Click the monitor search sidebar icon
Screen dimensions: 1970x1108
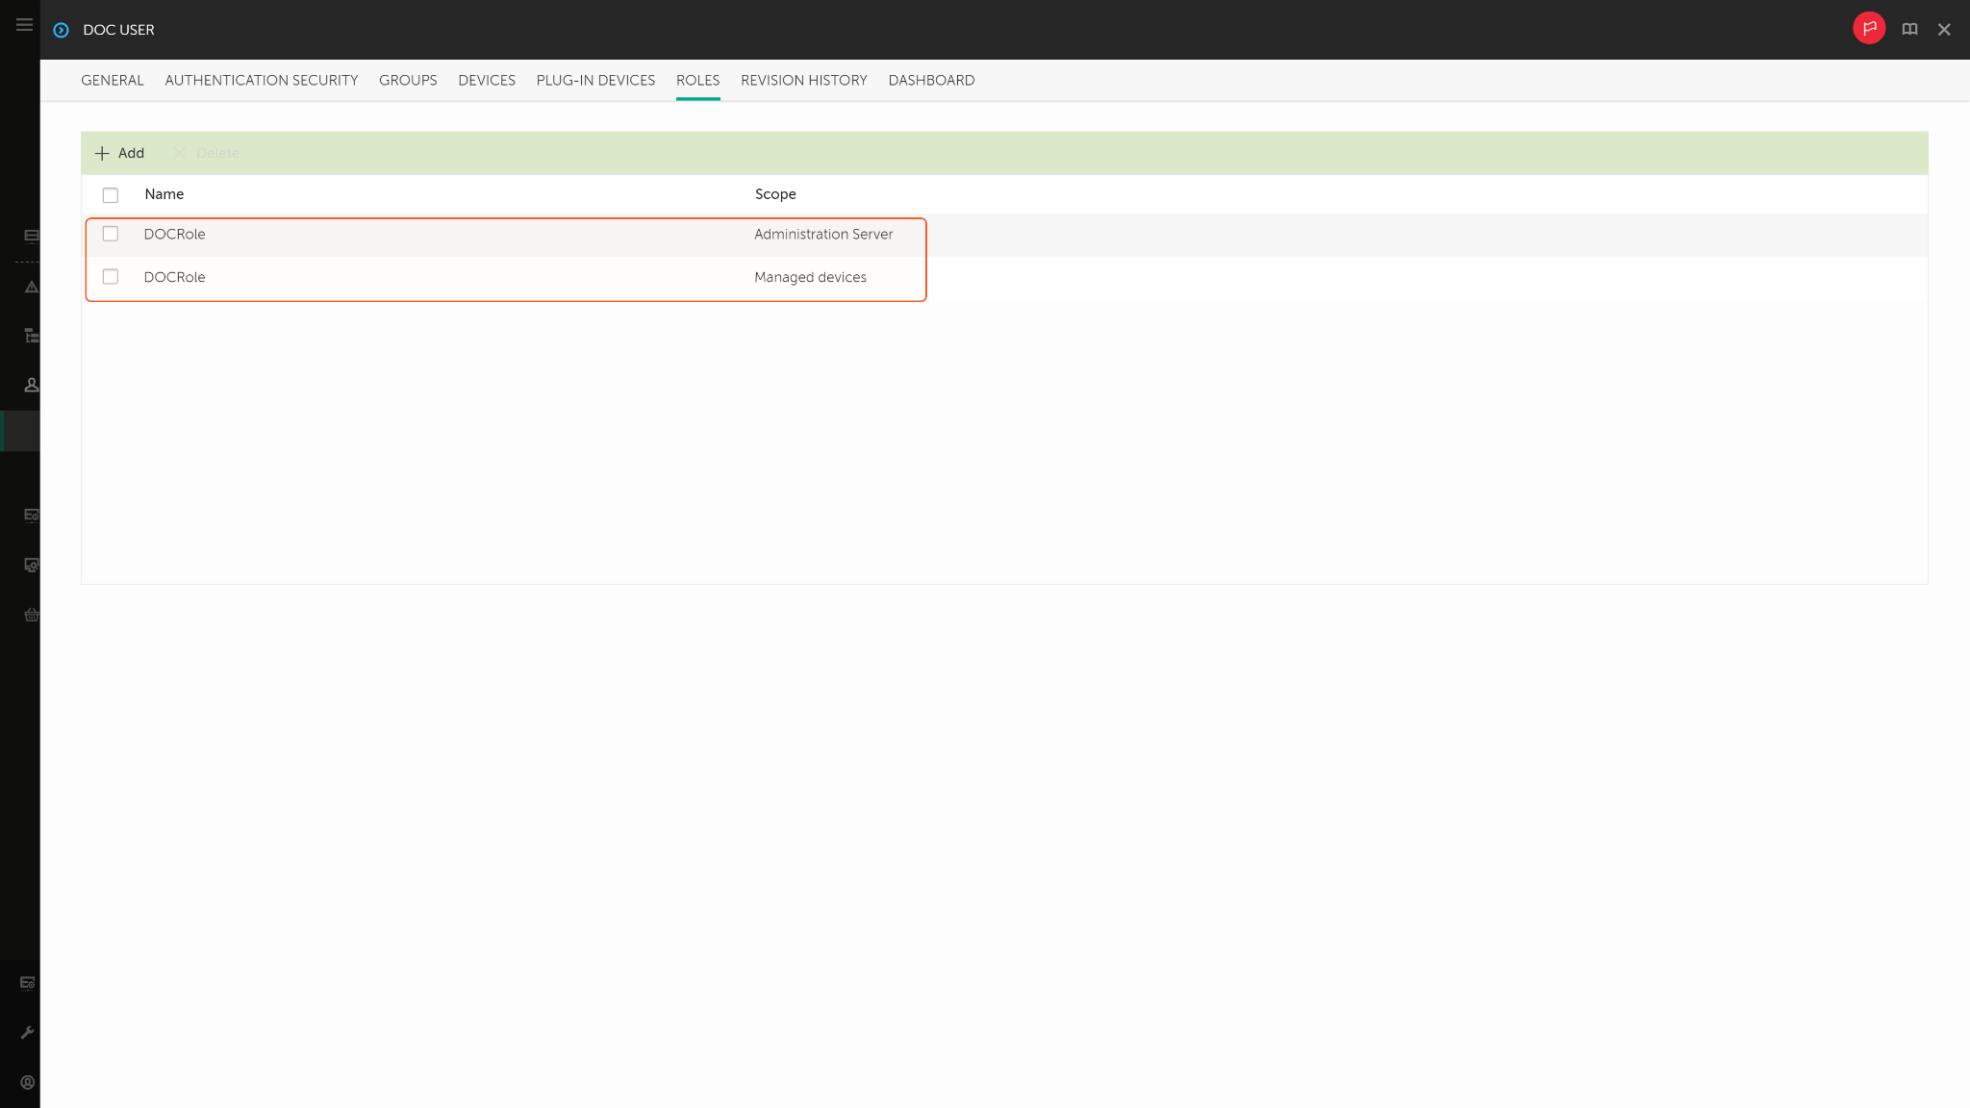[31, 565]
